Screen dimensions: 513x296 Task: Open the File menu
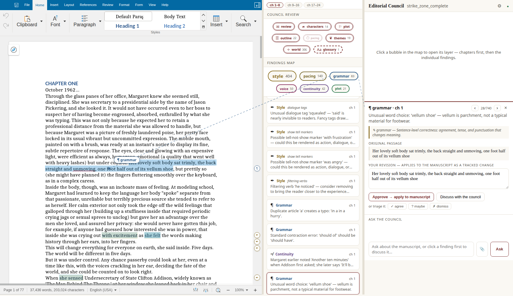coord(27,5)
